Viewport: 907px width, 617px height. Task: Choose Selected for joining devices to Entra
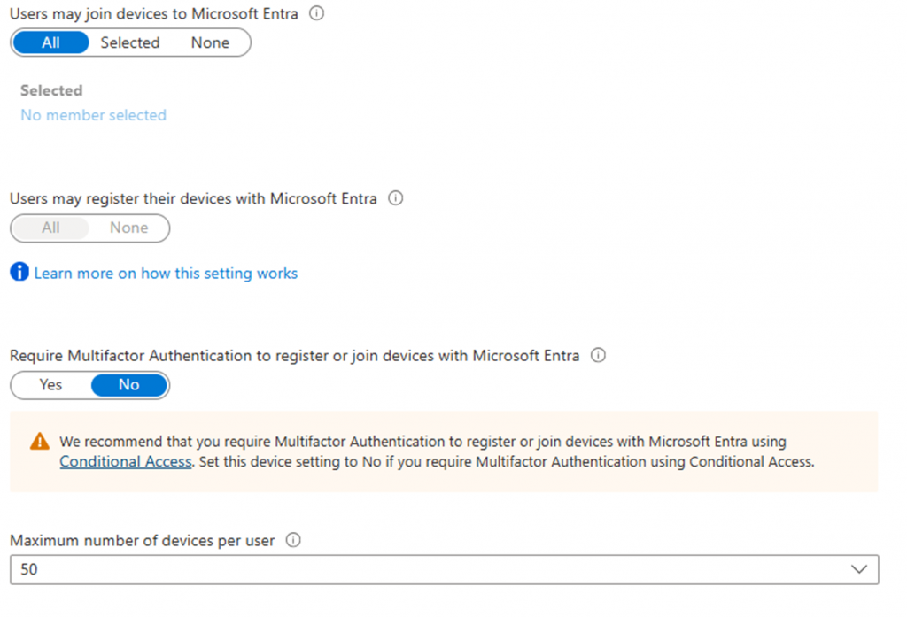(130, 42)
